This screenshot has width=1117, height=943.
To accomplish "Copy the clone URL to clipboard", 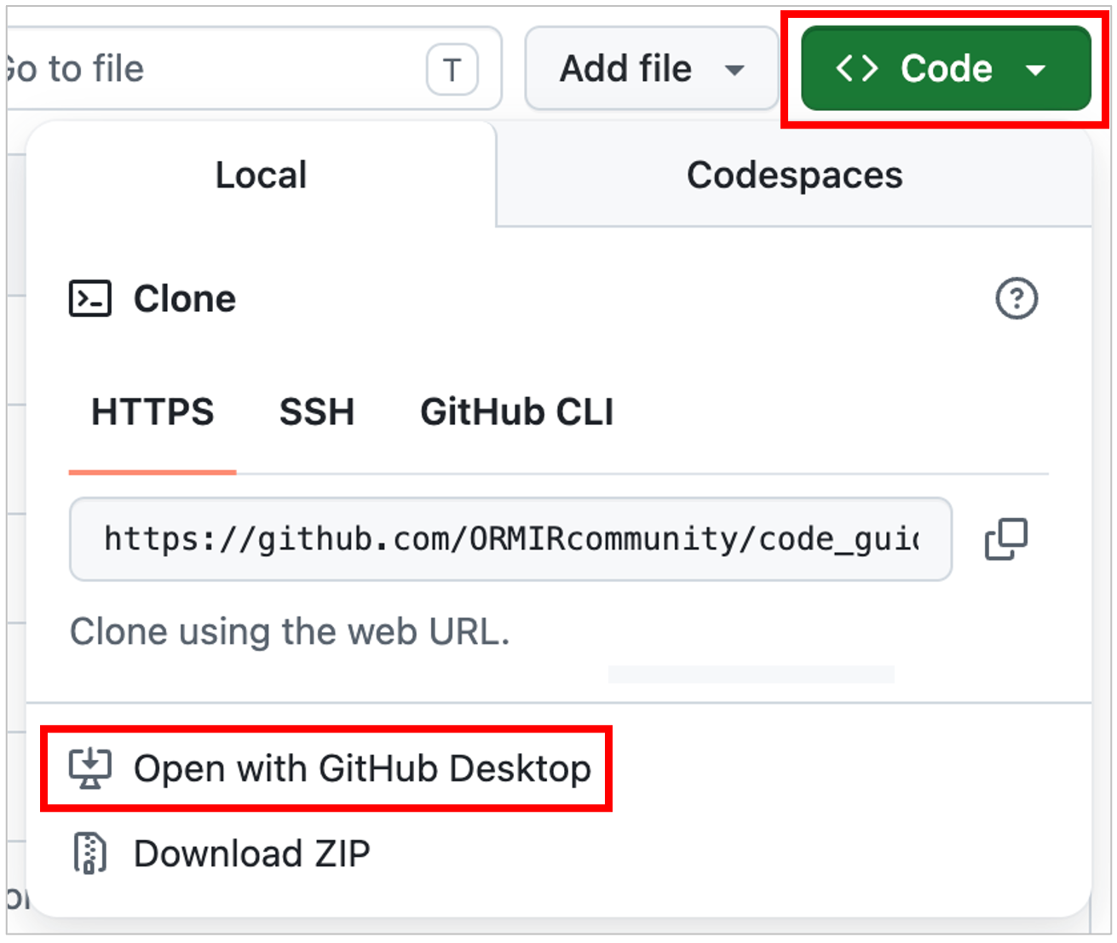I will (1006, 539).
